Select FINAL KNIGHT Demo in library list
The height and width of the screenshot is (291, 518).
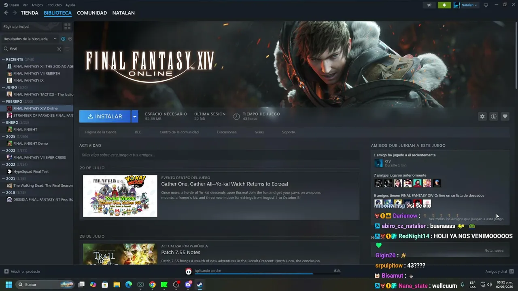click(x=30, y=143)
